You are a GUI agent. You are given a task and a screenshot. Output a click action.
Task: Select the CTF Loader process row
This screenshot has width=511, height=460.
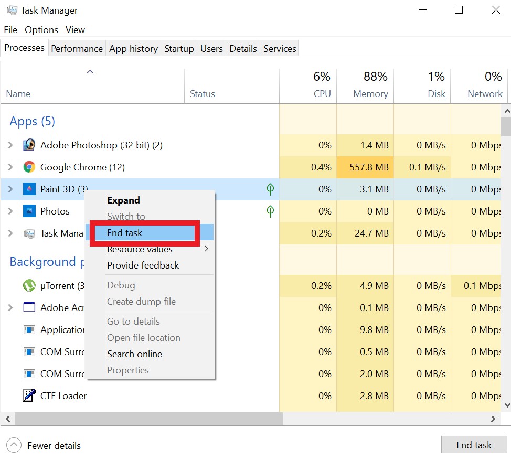[x=251, y=396]
